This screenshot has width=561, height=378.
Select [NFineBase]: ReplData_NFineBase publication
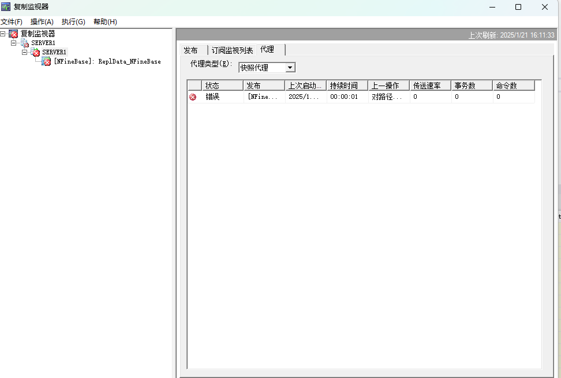pos(107,62)
